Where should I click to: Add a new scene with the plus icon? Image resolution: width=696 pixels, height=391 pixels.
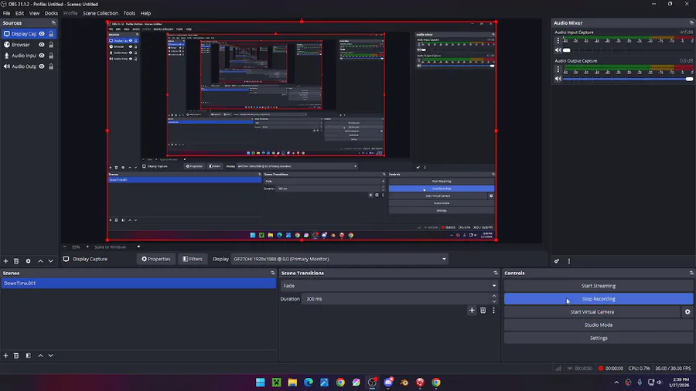click(x=5, y=355)
